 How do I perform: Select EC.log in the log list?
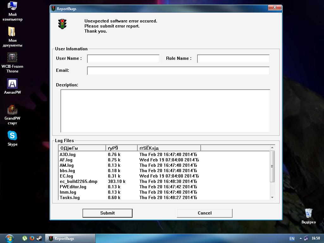pyautogui.click(x=66, y=176)
